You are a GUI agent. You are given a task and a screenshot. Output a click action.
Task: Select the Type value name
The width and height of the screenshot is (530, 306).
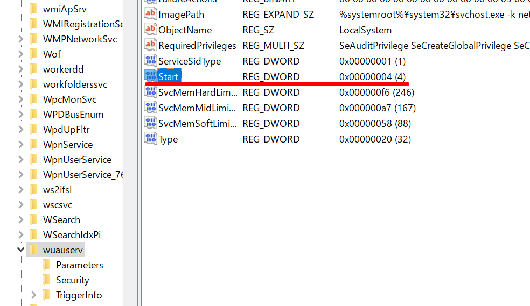point(168,139)
